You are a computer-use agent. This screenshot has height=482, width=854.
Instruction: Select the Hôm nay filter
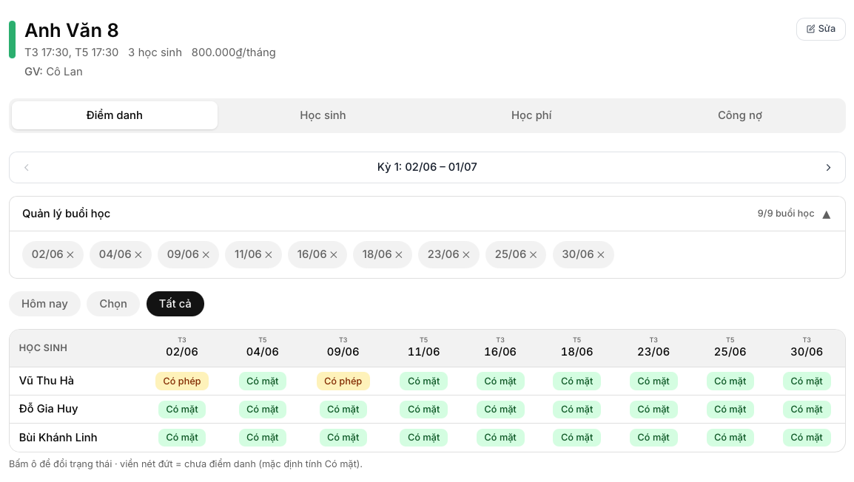click(44, 304)
